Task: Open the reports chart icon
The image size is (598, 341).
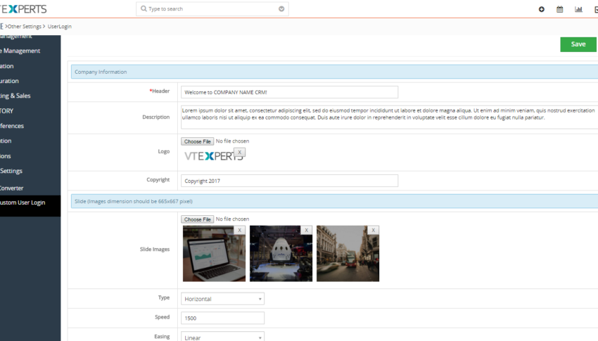Action: pyautogui.click(x=578, y=9)
